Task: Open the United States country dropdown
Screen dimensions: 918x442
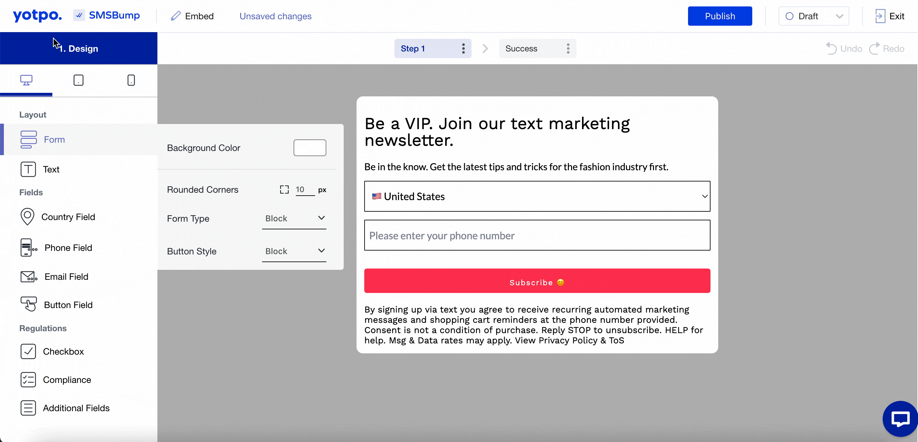Action: pyautogui.click(x=537, y=196)
